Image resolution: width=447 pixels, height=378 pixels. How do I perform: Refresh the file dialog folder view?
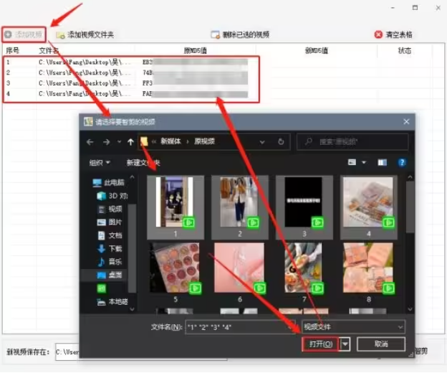pos(280,142)
